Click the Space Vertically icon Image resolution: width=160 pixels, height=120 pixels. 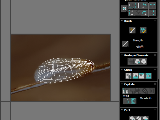point(152,13)
